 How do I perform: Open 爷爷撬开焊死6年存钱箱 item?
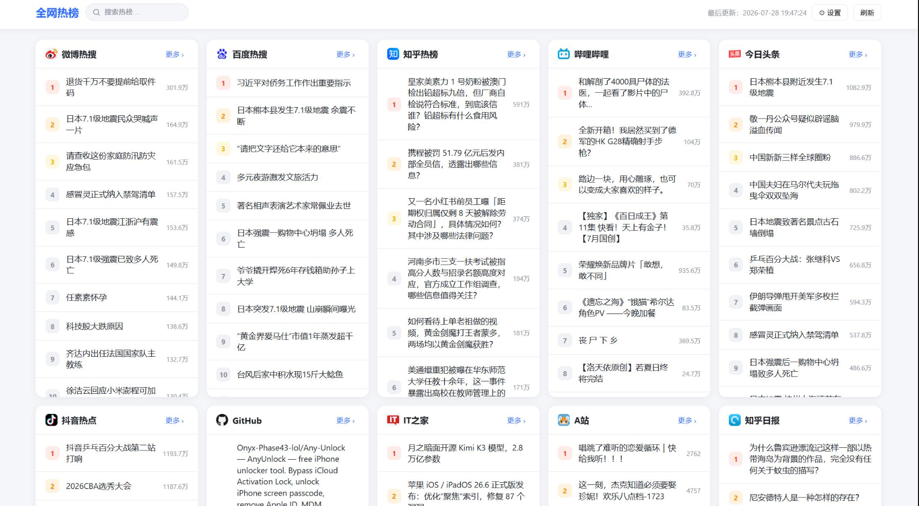287,276
